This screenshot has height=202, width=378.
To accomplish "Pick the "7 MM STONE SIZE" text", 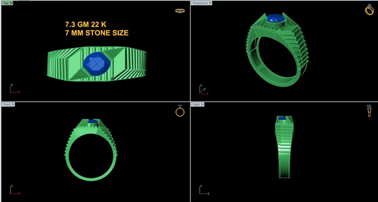I will [x=97, y=33].
